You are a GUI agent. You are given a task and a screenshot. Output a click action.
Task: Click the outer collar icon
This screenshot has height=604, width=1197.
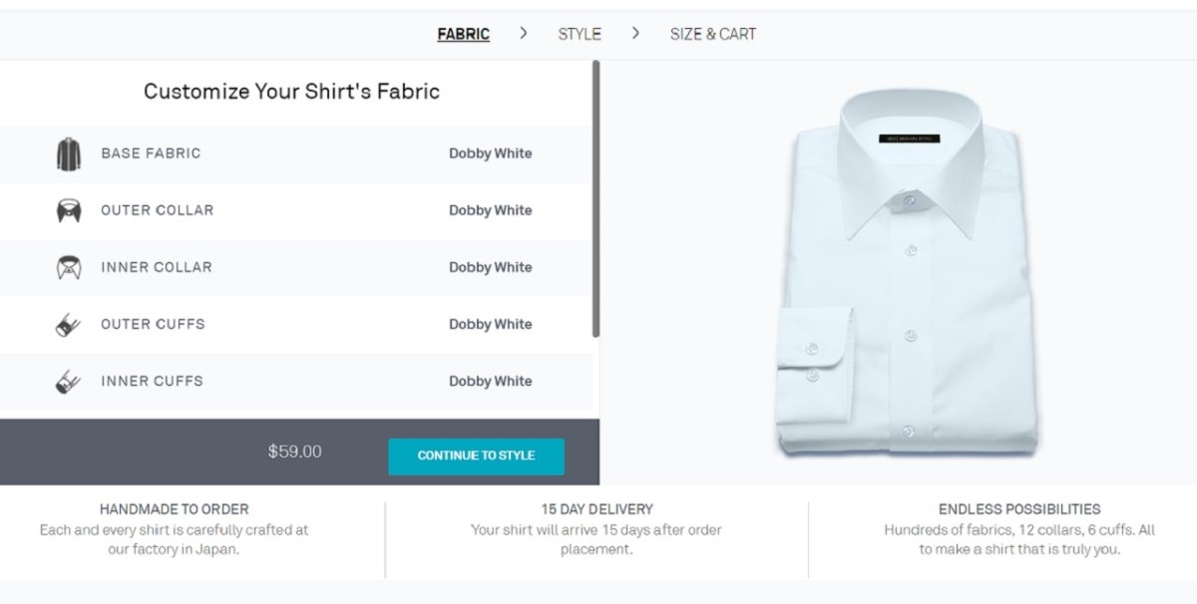68,211
